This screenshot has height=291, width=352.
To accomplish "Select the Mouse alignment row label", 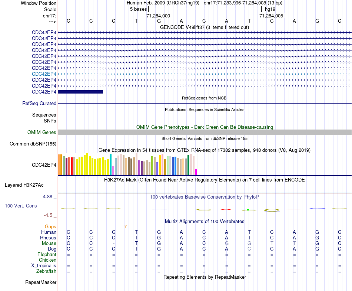I will [x=49, y=243].
